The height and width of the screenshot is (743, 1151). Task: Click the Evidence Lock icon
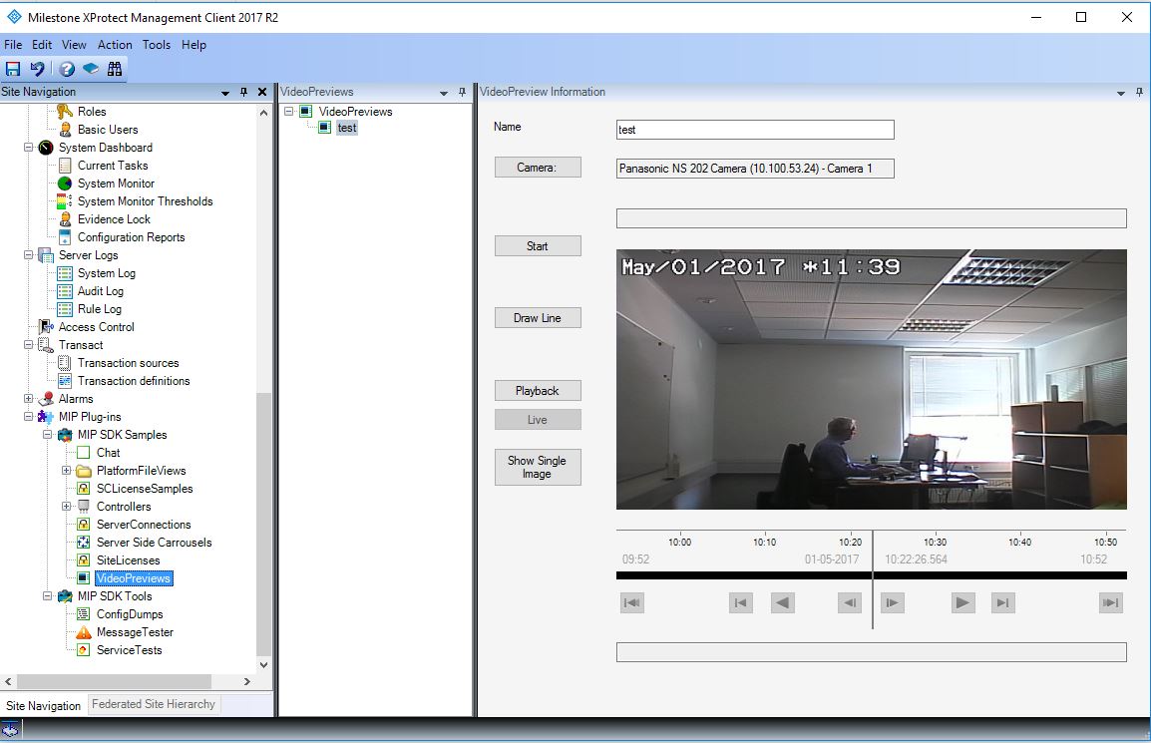[x=65, y=219]
